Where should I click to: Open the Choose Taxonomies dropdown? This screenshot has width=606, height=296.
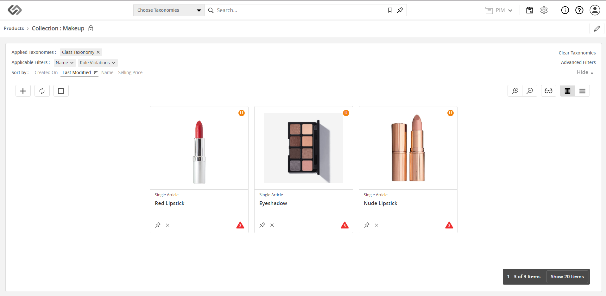[169, 10]
